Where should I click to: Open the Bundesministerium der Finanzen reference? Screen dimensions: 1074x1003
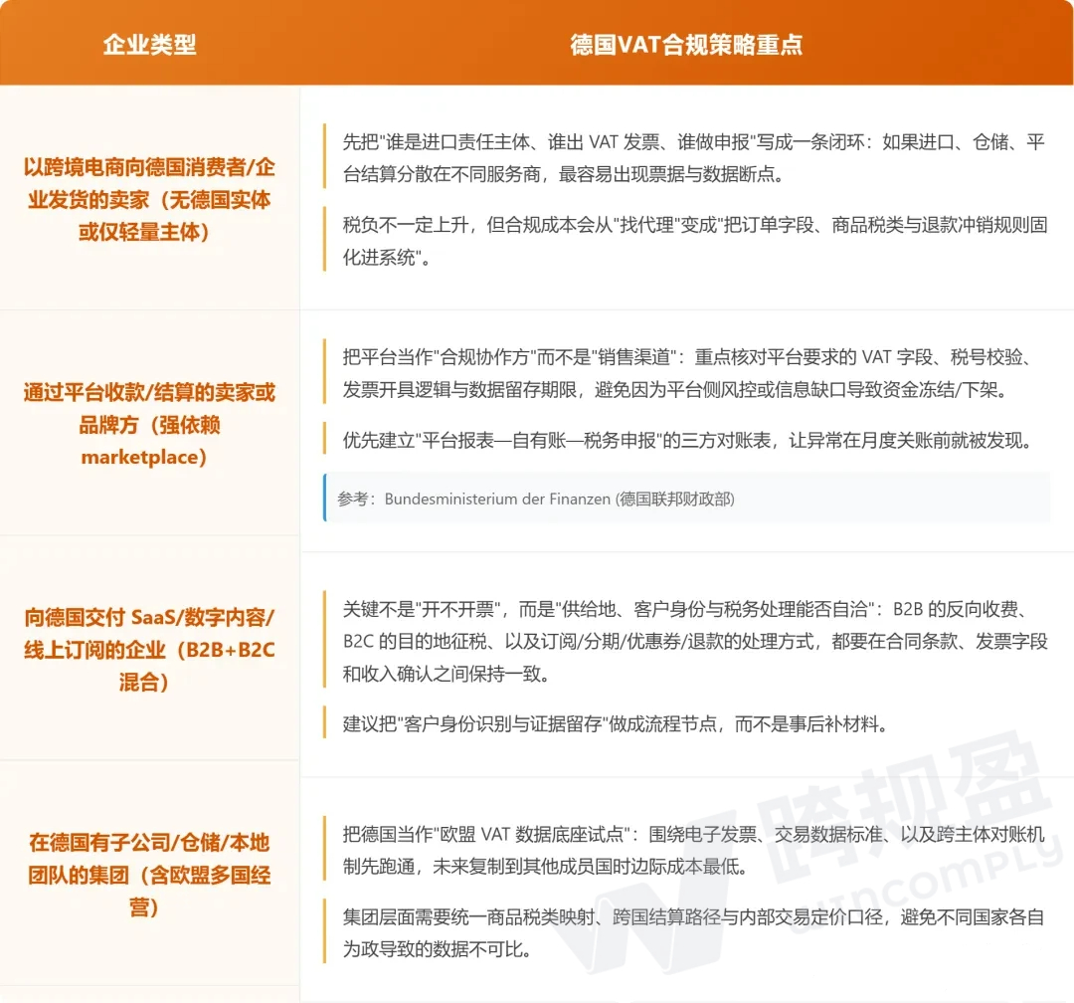[537, 499]
